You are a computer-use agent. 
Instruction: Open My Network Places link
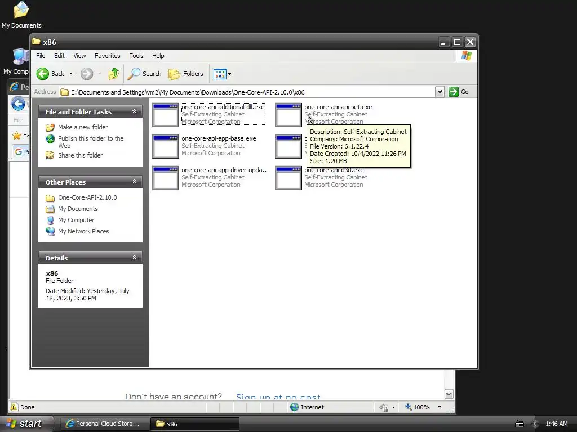[x=83, y=231]
